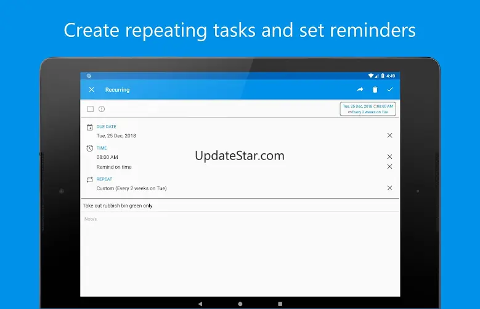Toggle the priority exclamation icon
The height and width of the screenshot is (309, 480).
click(102, 109)
